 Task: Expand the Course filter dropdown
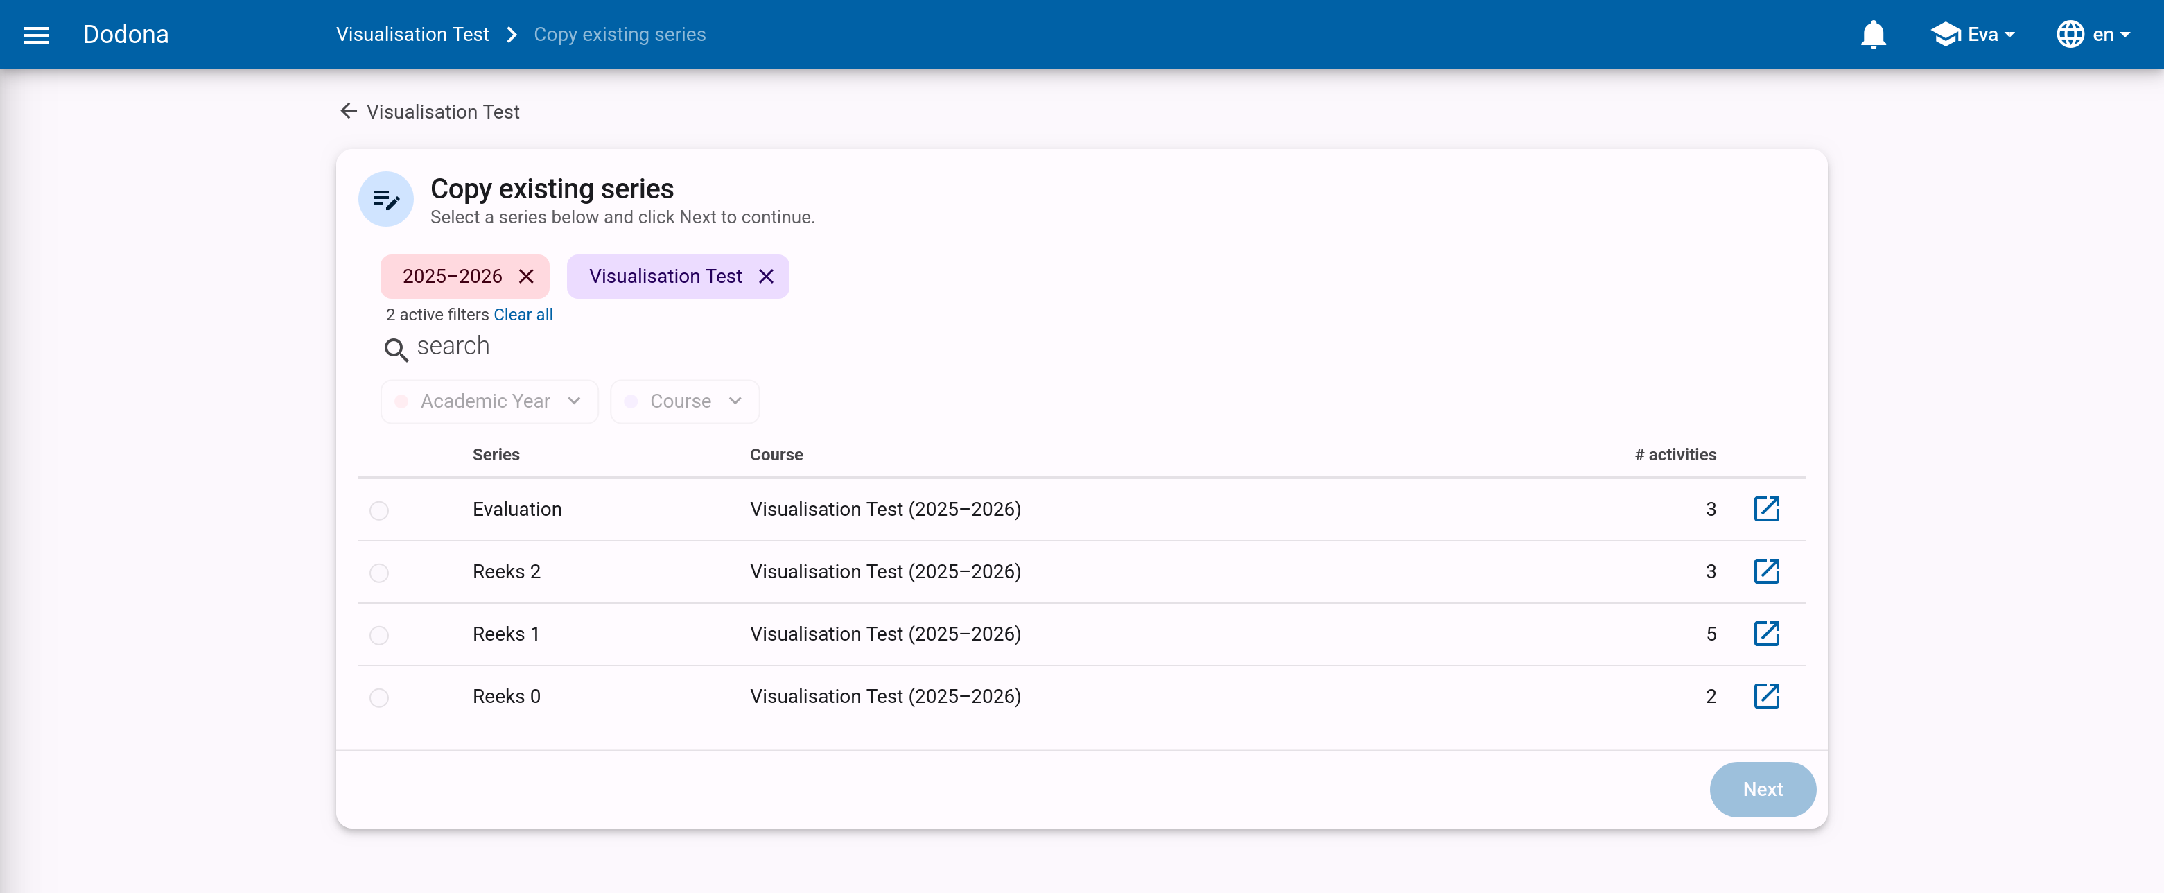tap(685, 401)
